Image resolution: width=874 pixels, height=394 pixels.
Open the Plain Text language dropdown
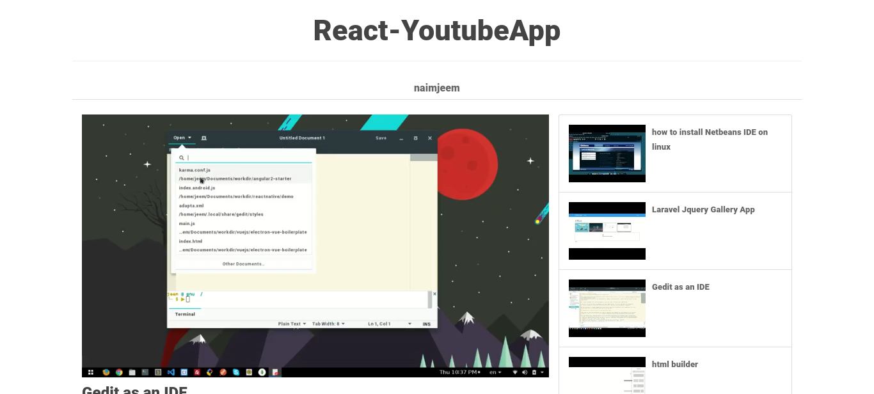[292, 324]
